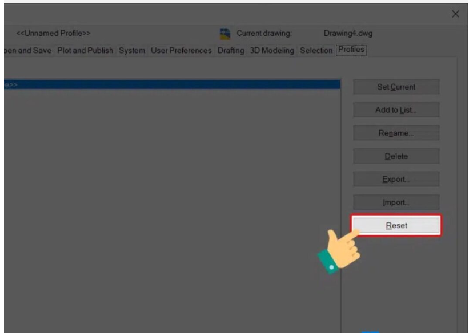Select the highlighted profile in the list
469x333 pixels.
171,84
